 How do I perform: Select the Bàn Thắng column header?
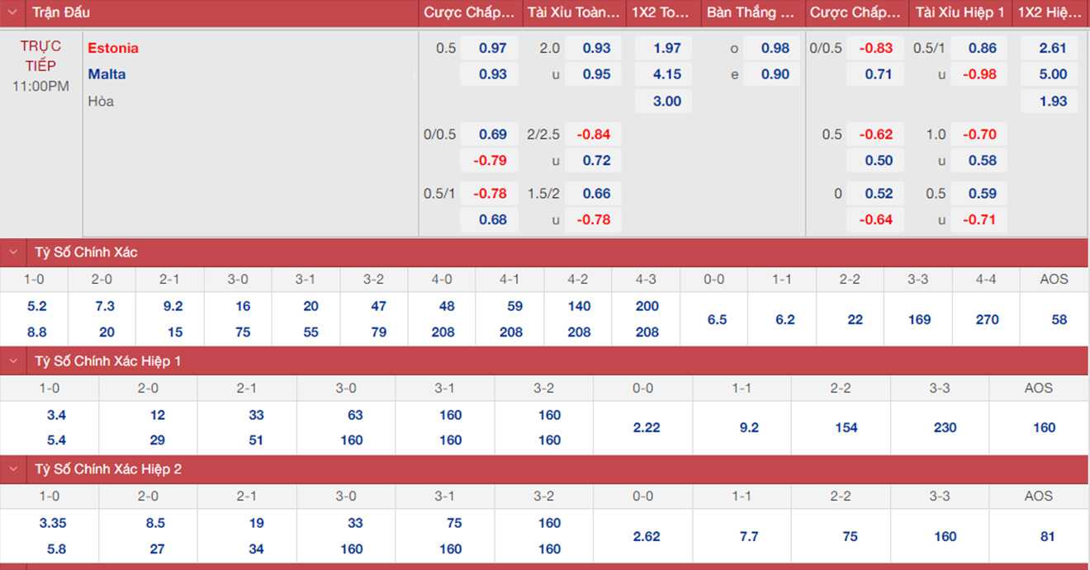751,12
